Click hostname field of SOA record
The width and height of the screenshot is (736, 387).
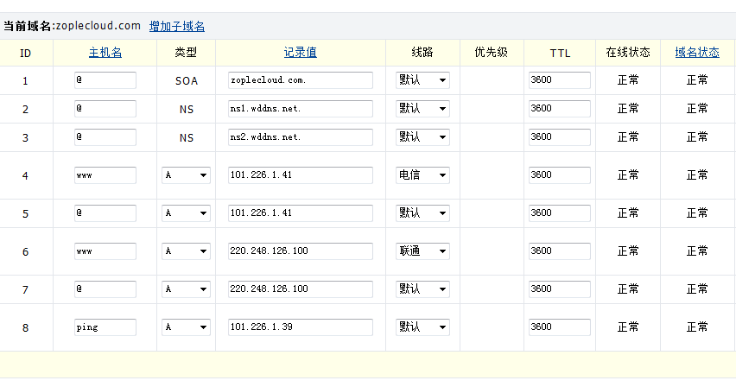[105, 80]
